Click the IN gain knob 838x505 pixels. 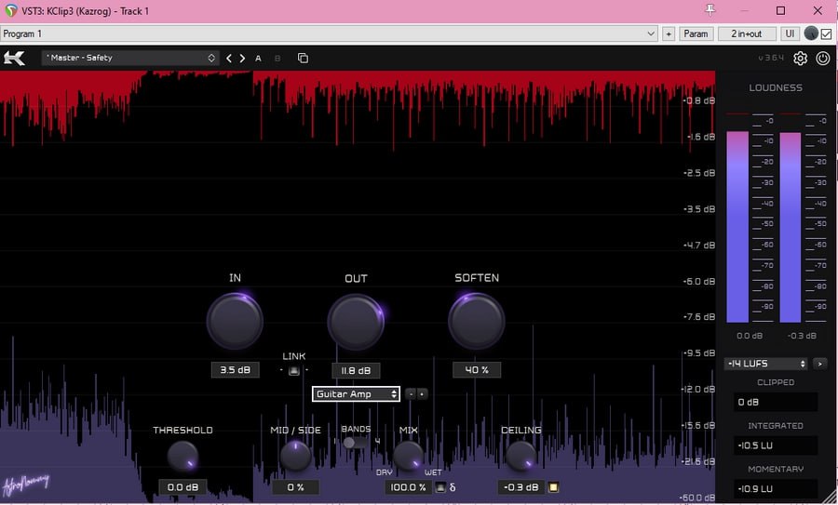pyautogui.click(x=235, y=321)
